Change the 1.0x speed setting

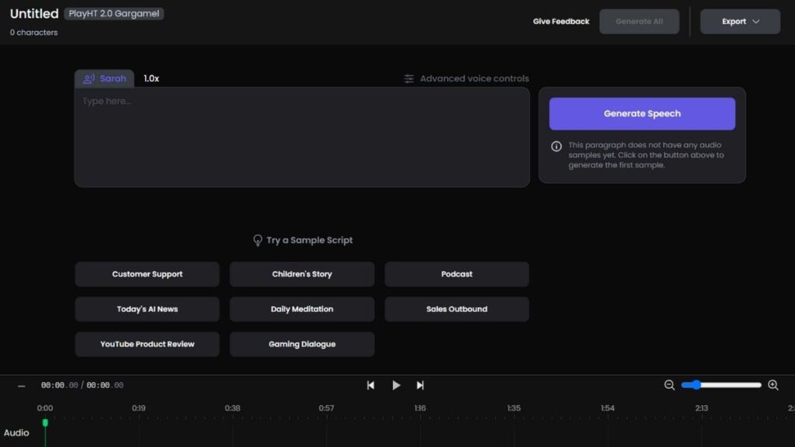coord(151,78)
